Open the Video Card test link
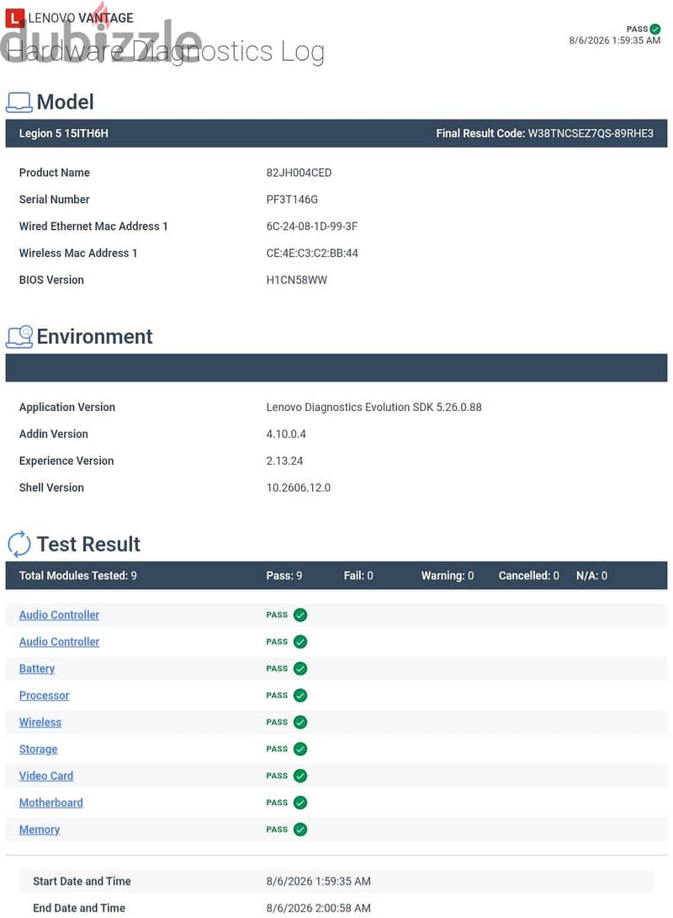Image resolution: width=673 pixels, height=918 pixels. (x=45, y=776)
